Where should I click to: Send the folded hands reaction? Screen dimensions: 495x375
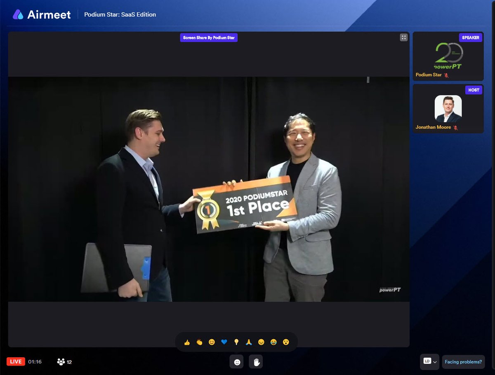249,342
